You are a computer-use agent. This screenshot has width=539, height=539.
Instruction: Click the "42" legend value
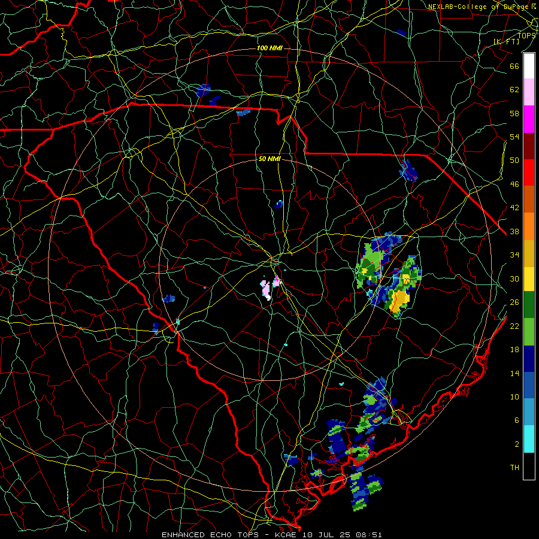point(514,207)
